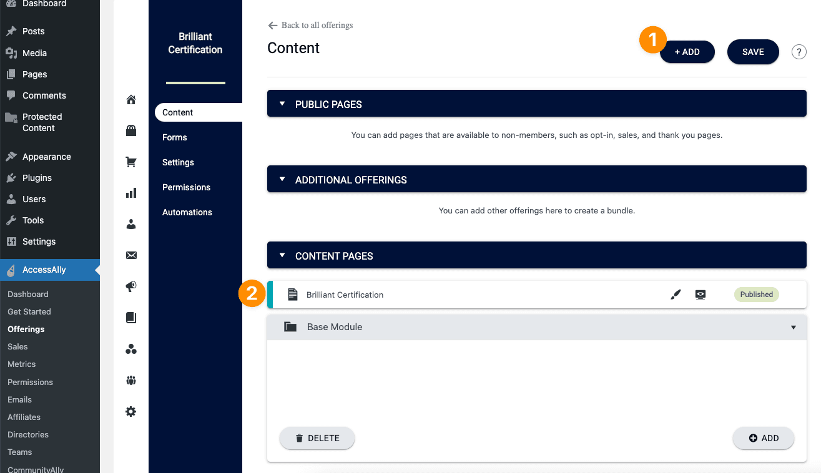821x473 pixels.
Task: Open the Protected Content menu in WordPress sidebar
Action: tap(42, 122)
